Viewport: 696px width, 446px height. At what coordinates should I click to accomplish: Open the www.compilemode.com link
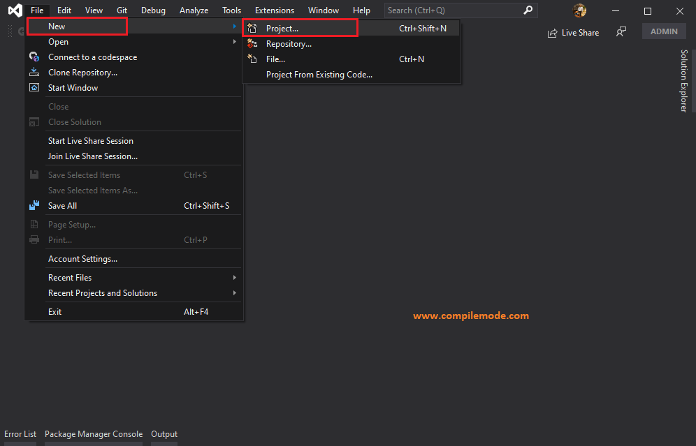click(471, 315)
